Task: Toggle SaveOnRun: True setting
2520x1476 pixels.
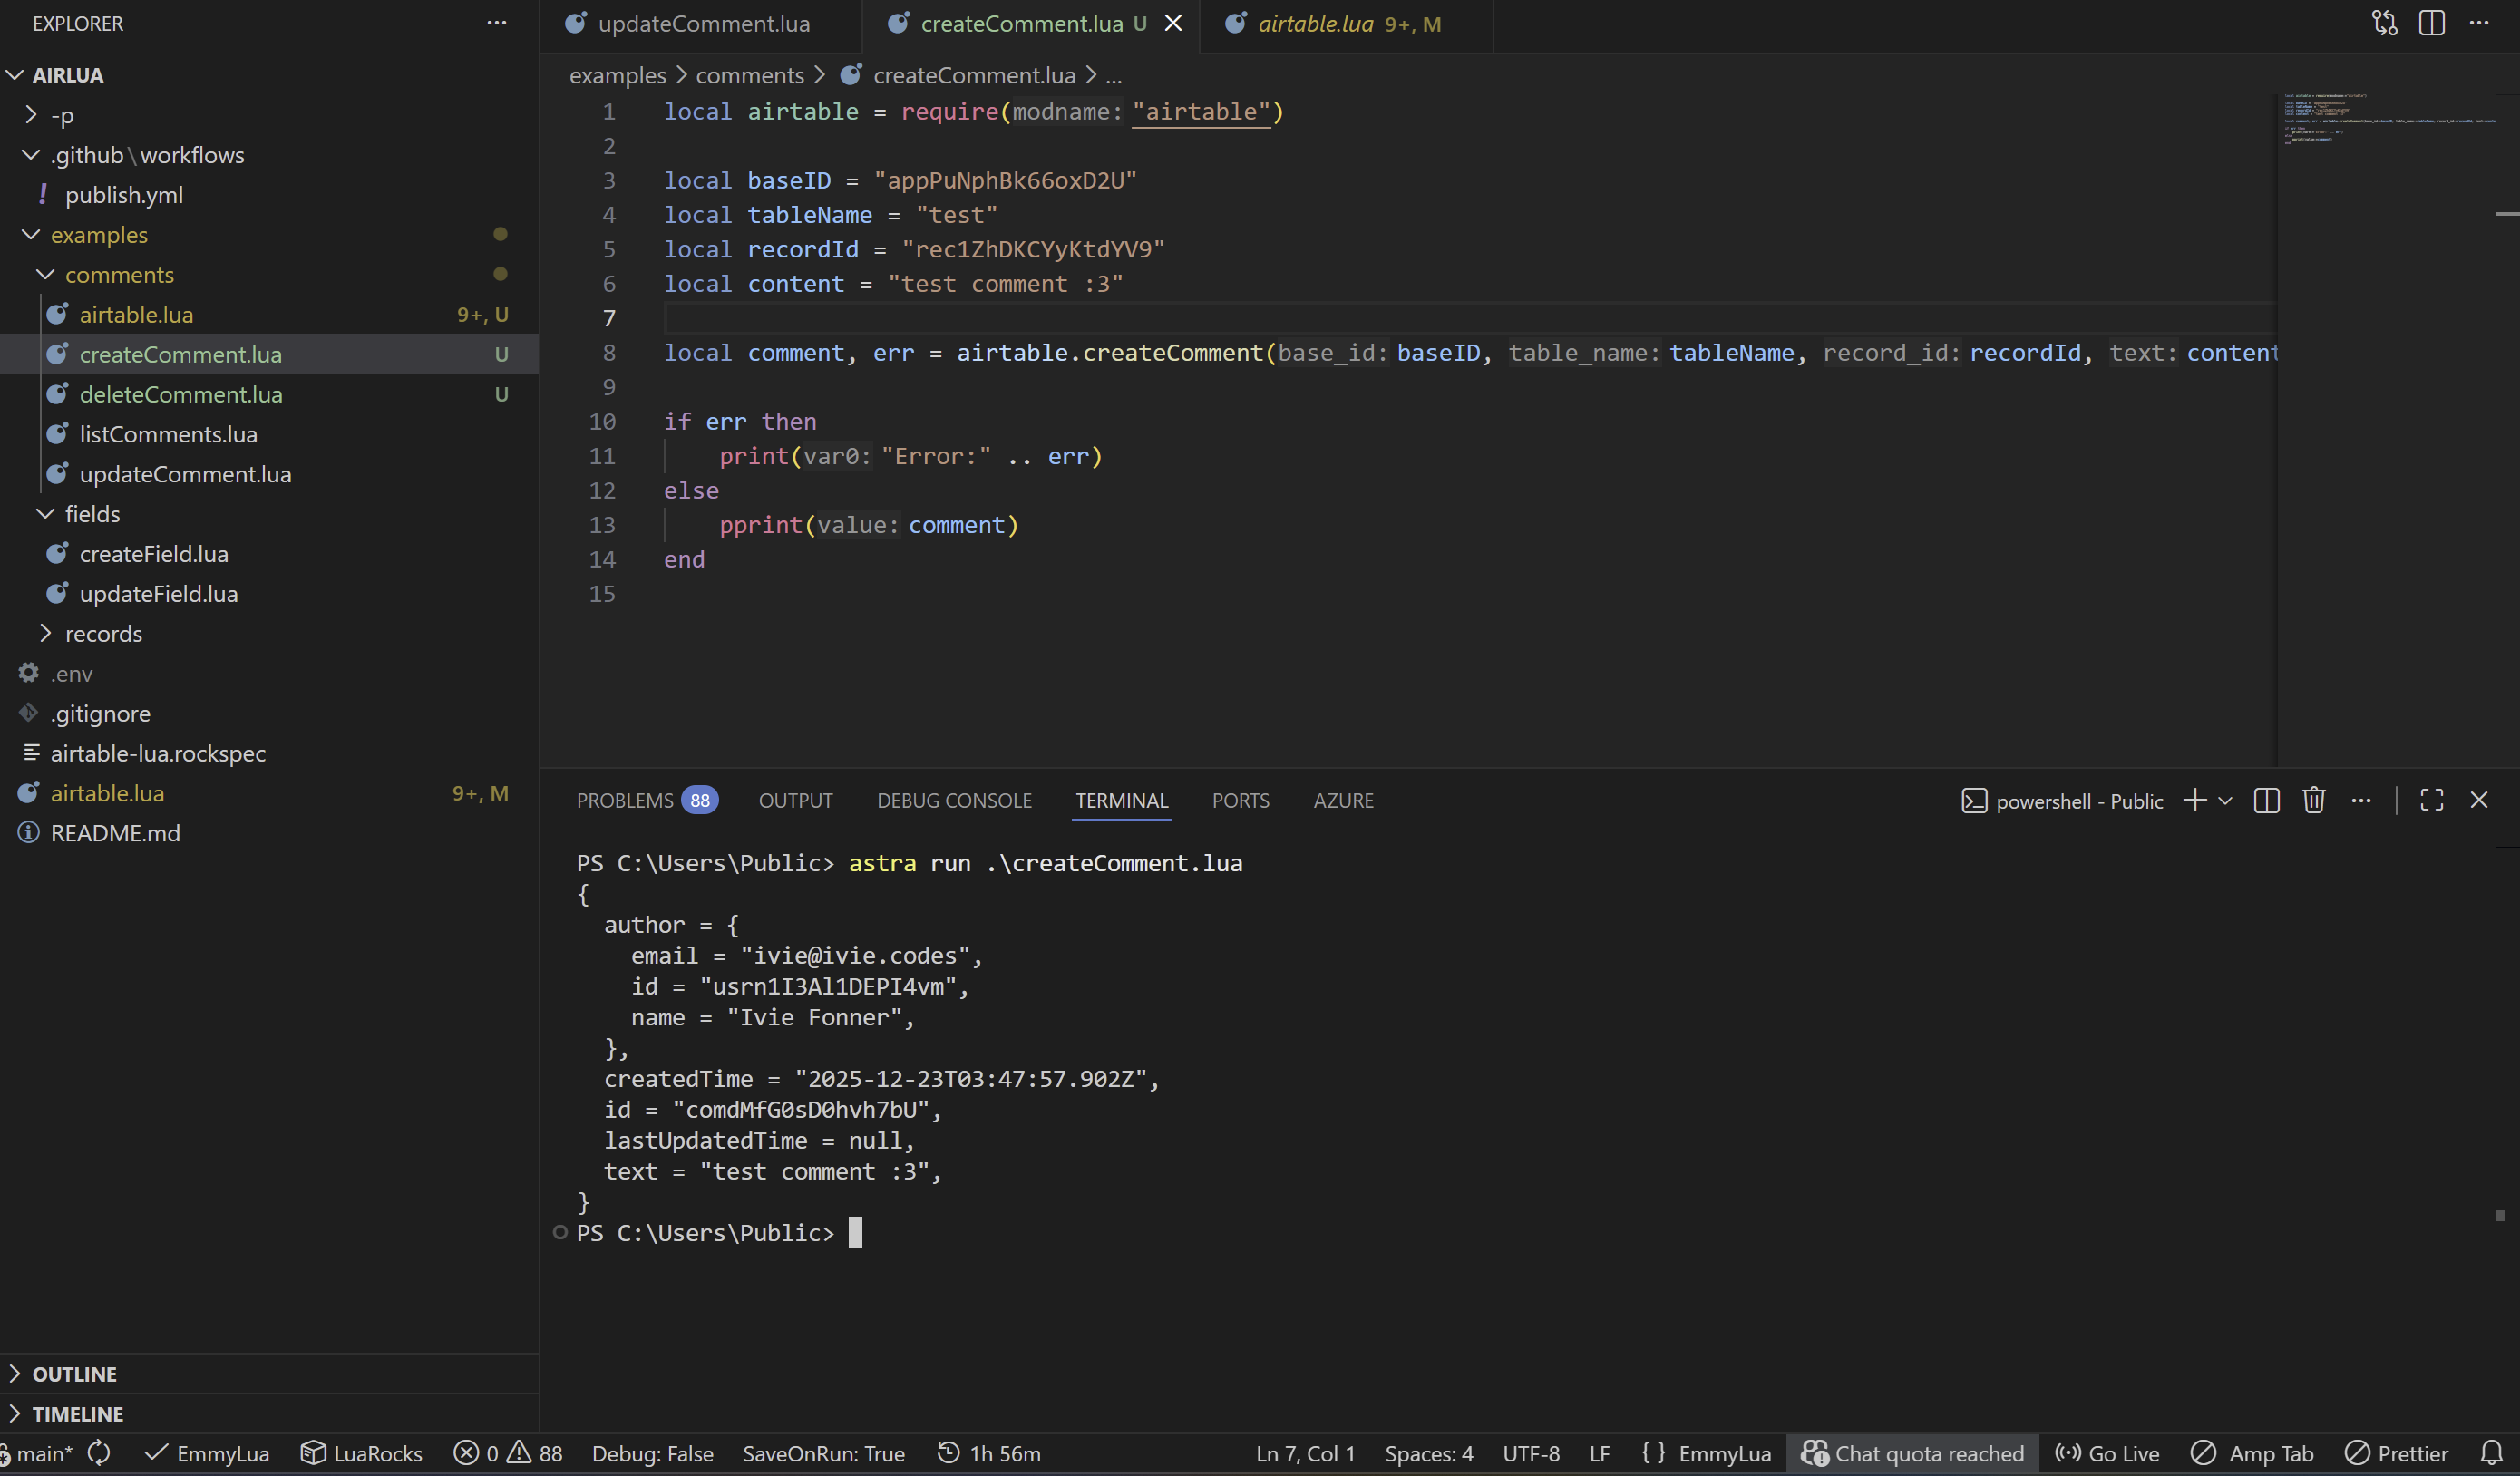Action: pos(823,1453)
